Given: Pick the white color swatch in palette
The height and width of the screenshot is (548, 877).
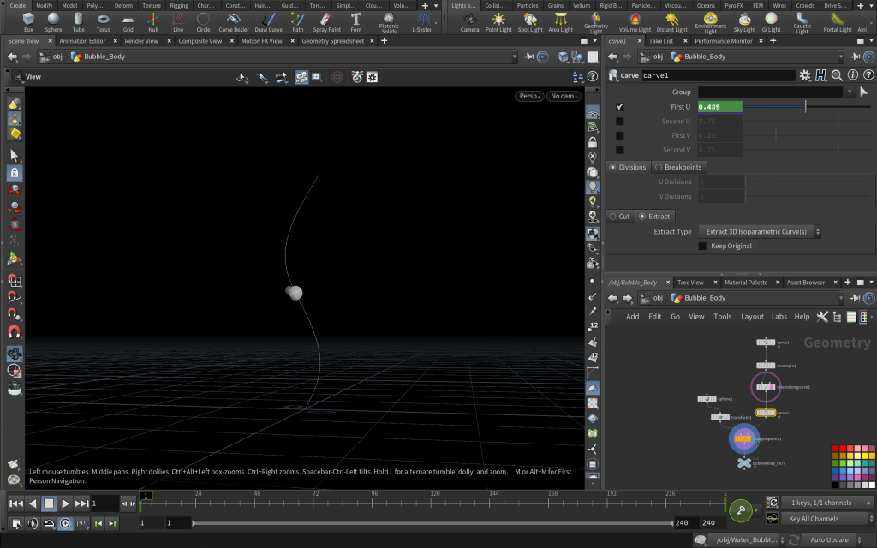Looking at the screenshot, I should (x=871, y=485).
